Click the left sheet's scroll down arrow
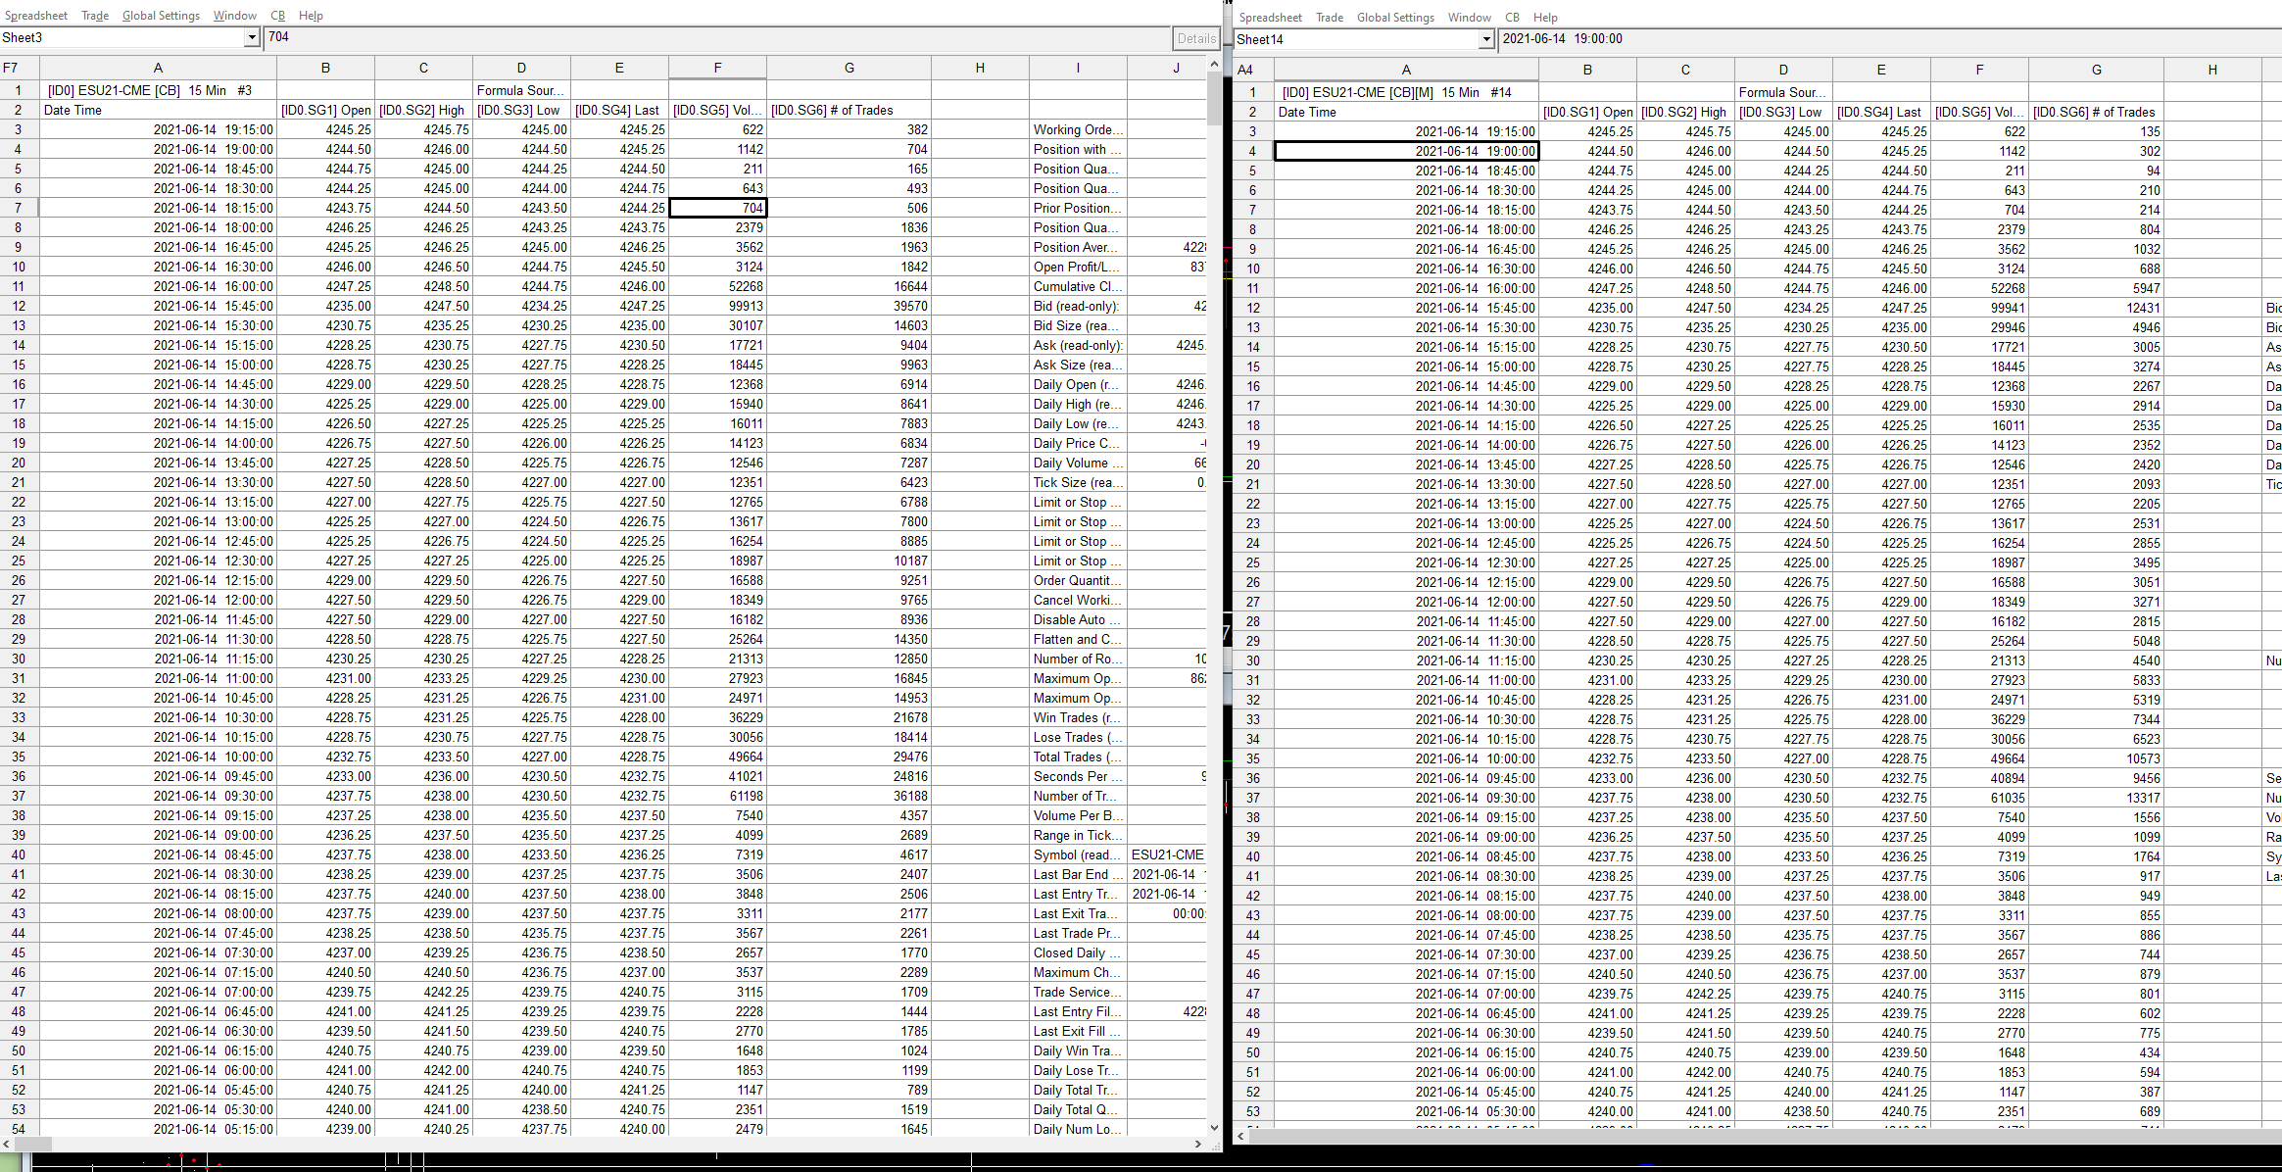 pyautogui.click(x=1214, y=1128)
